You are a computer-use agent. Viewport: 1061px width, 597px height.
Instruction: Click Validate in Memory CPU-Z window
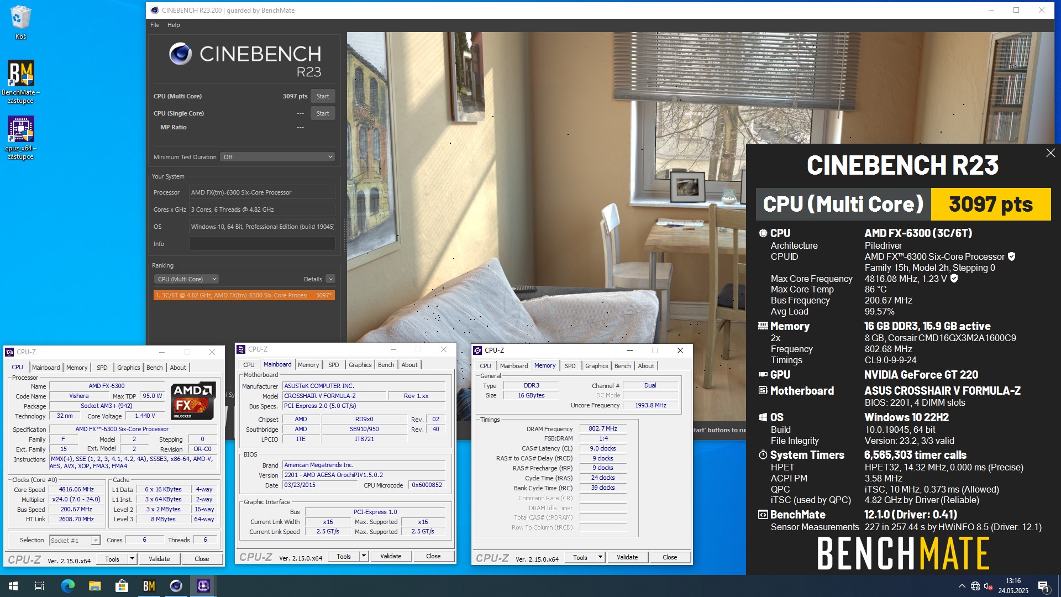(627, 557)
